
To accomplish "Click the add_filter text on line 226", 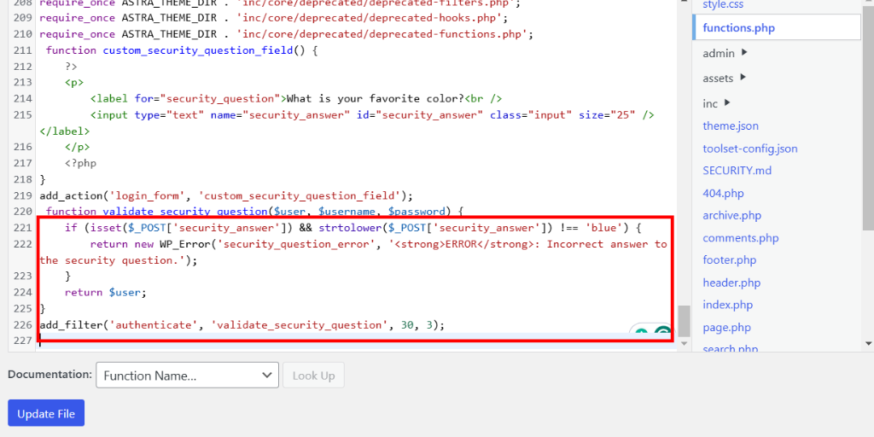I will 71,324.
